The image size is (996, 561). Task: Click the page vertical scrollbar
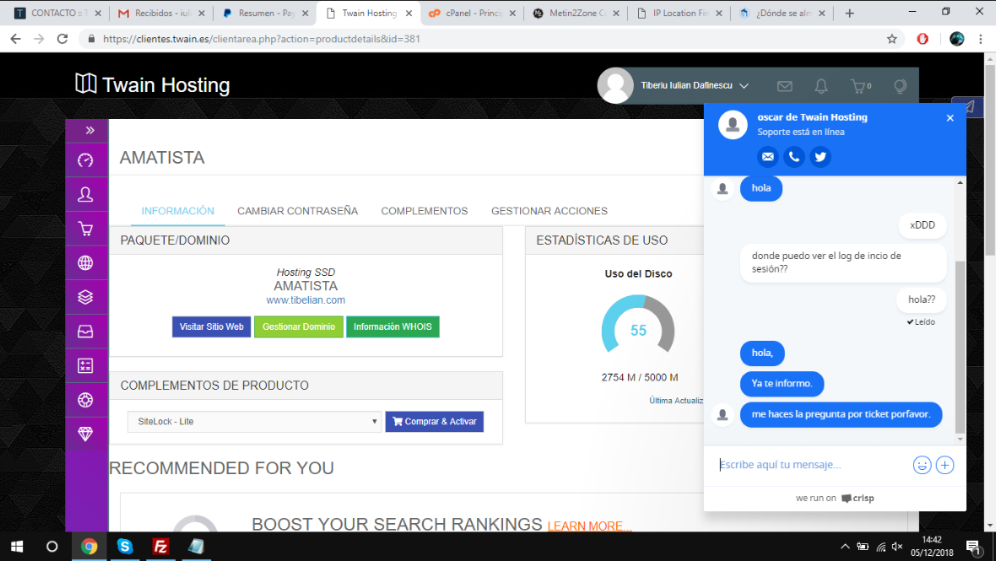[989, 160]
